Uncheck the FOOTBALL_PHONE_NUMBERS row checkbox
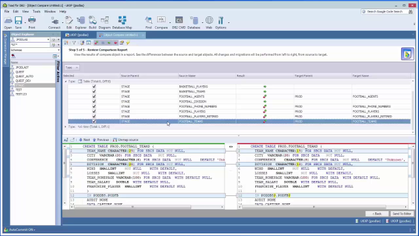 click(x=94, y=106)
